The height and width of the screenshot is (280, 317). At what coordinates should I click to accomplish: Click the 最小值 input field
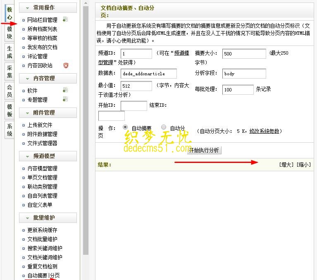point(136,86)
